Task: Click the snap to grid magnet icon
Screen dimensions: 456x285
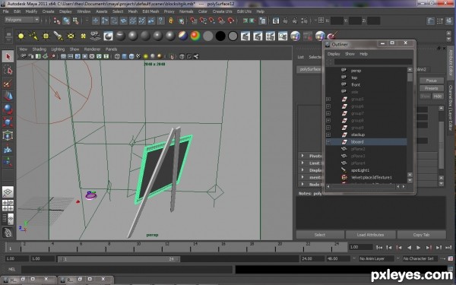Action: pyautogui.click(x=193, y=21)
